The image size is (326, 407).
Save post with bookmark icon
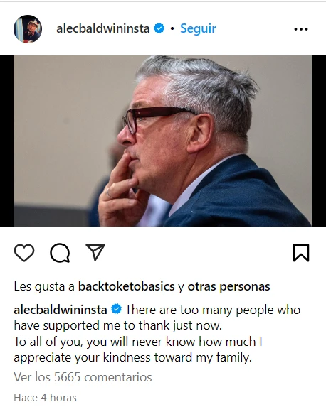click(301, 253)
